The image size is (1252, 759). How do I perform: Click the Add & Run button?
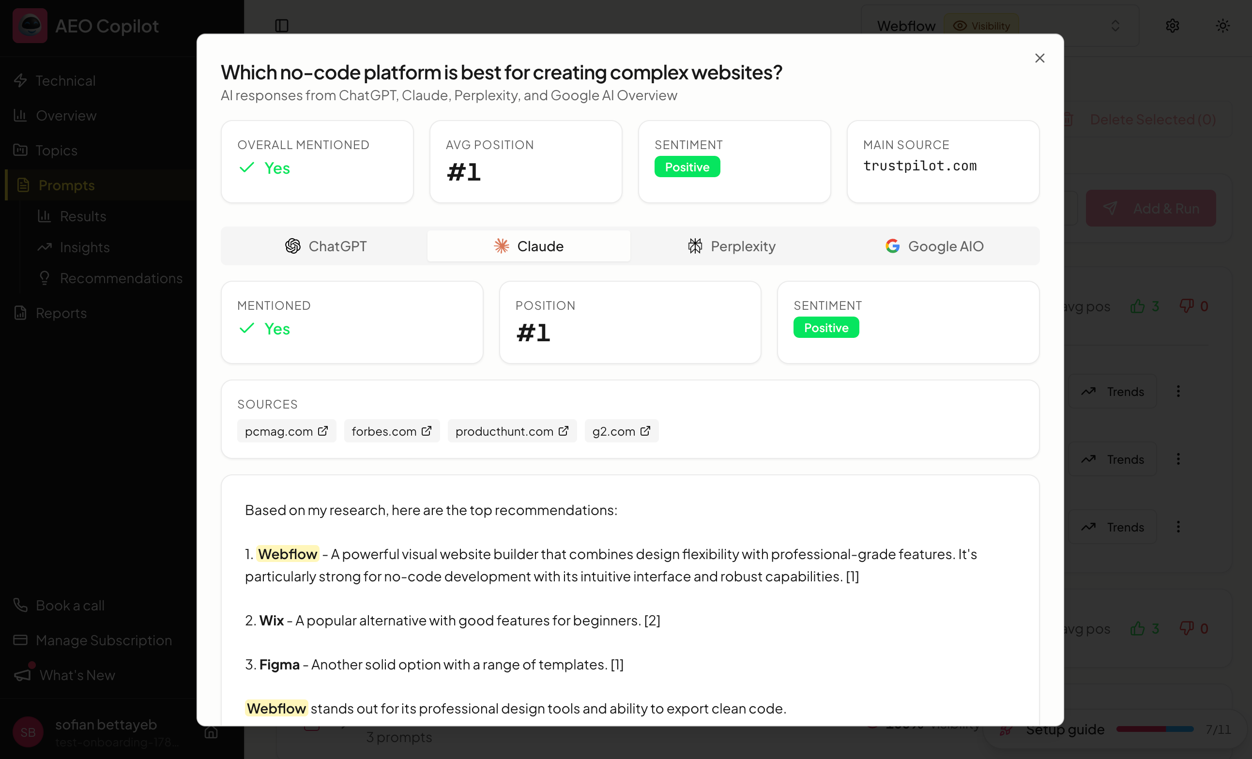click(x=1151, y=208)
